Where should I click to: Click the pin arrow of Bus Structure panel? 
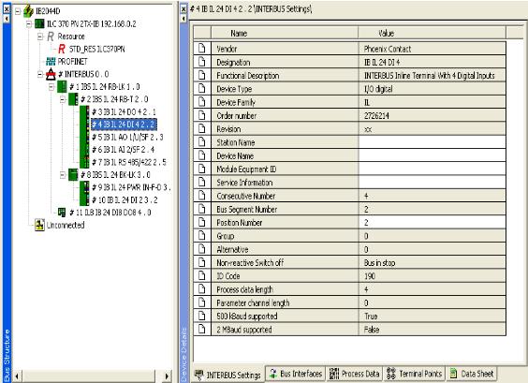pyautogui.click(x=7, y=19)
